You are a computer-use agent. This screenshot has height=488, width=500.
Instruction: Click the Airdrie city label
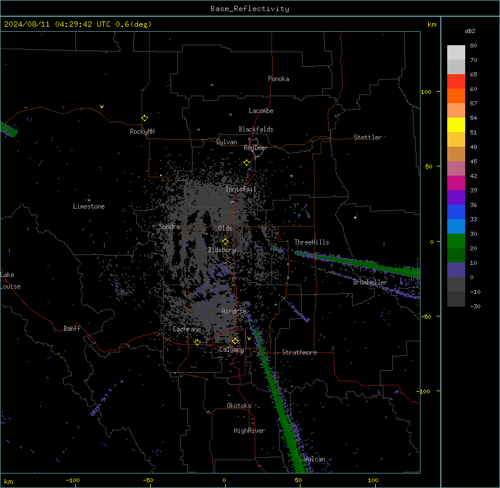[x=234, y=311]
